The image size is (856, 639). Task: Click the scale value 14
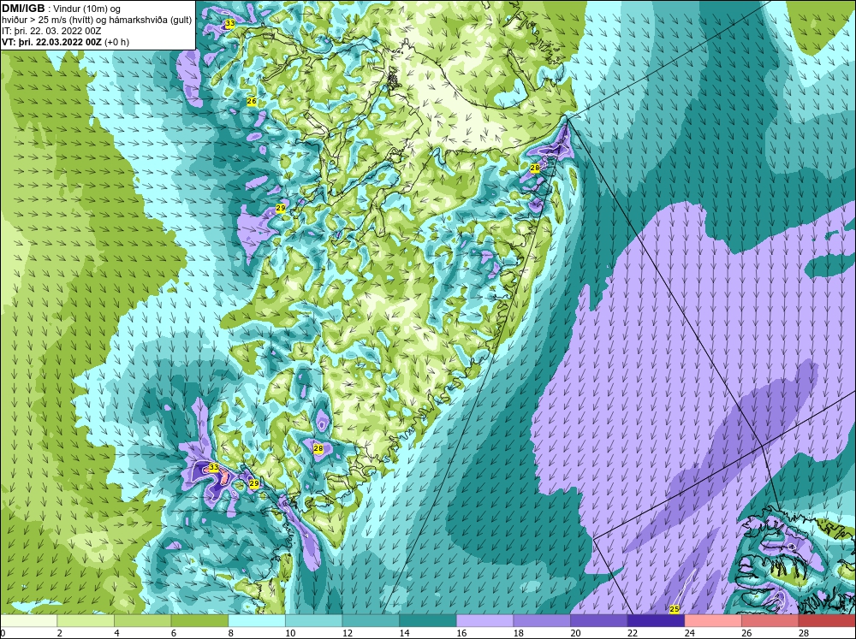click(404, 633)
